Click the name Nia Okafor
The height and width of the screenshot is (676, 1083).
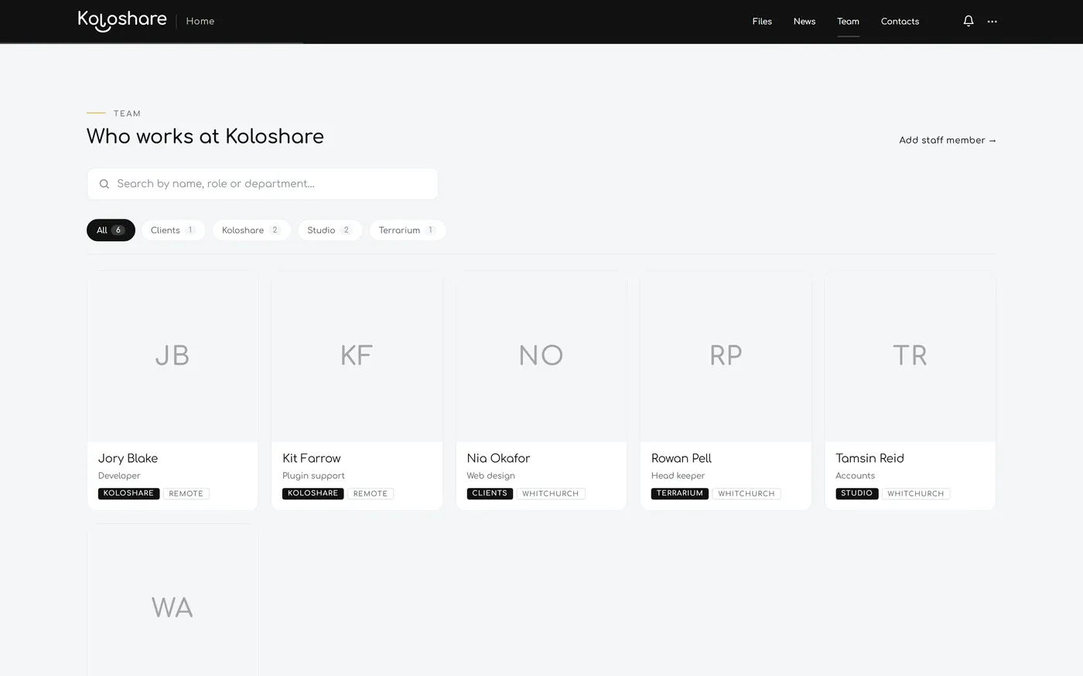[x=498, y=458]
